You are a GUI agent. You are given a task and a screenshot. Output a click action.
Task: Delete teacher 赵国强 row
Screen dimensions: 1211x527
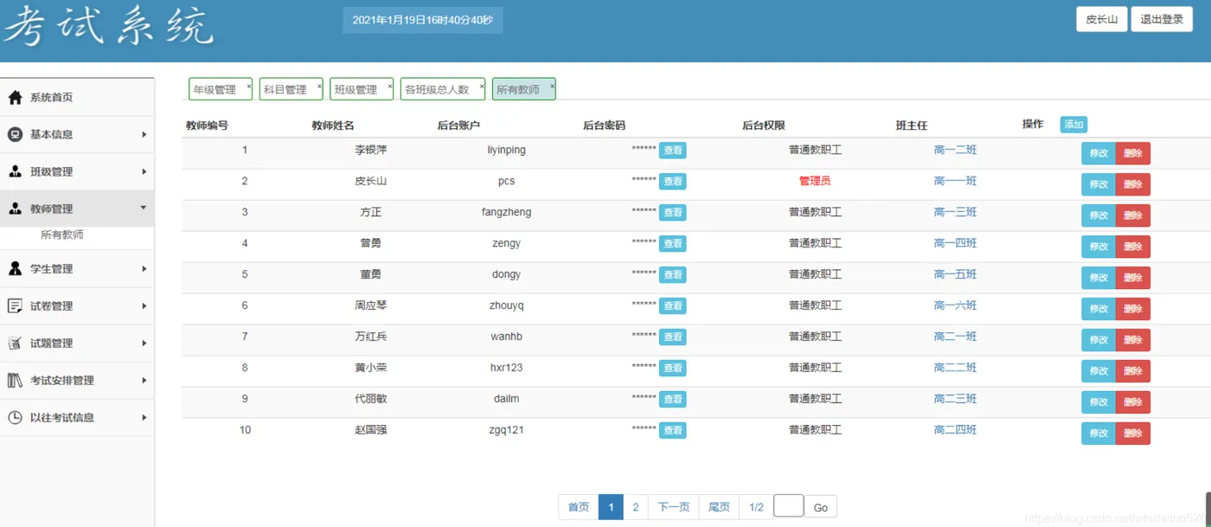click(1133, 434)
